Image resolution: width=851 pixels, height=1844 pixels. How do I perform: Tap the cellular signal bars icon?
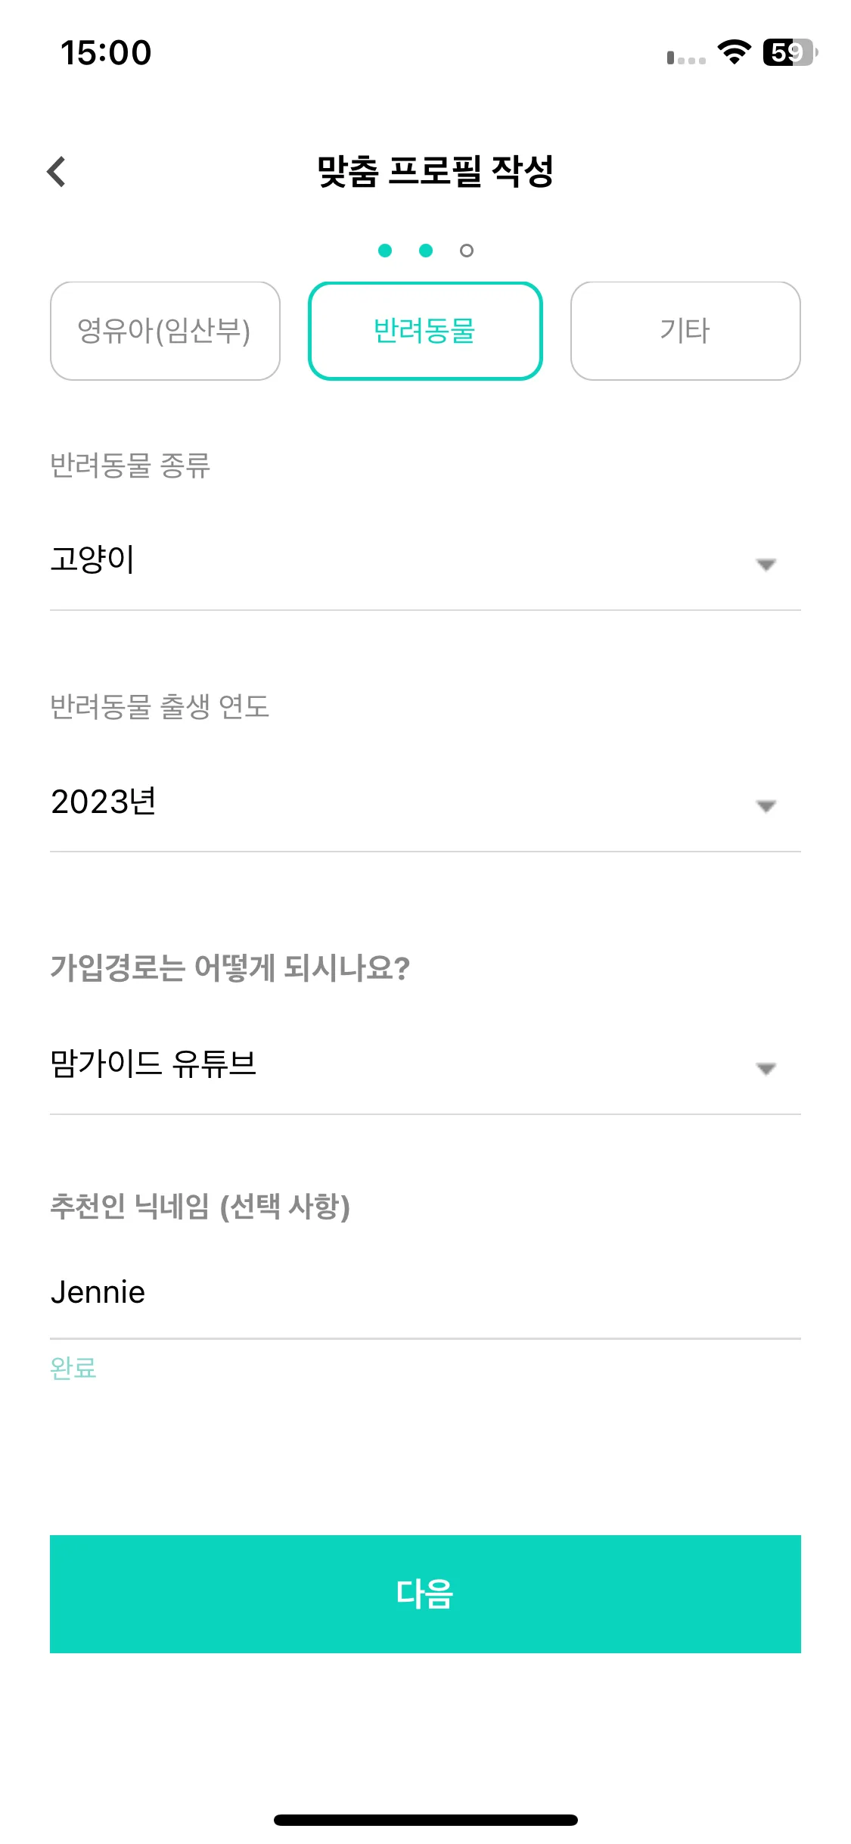coord(686,58)
